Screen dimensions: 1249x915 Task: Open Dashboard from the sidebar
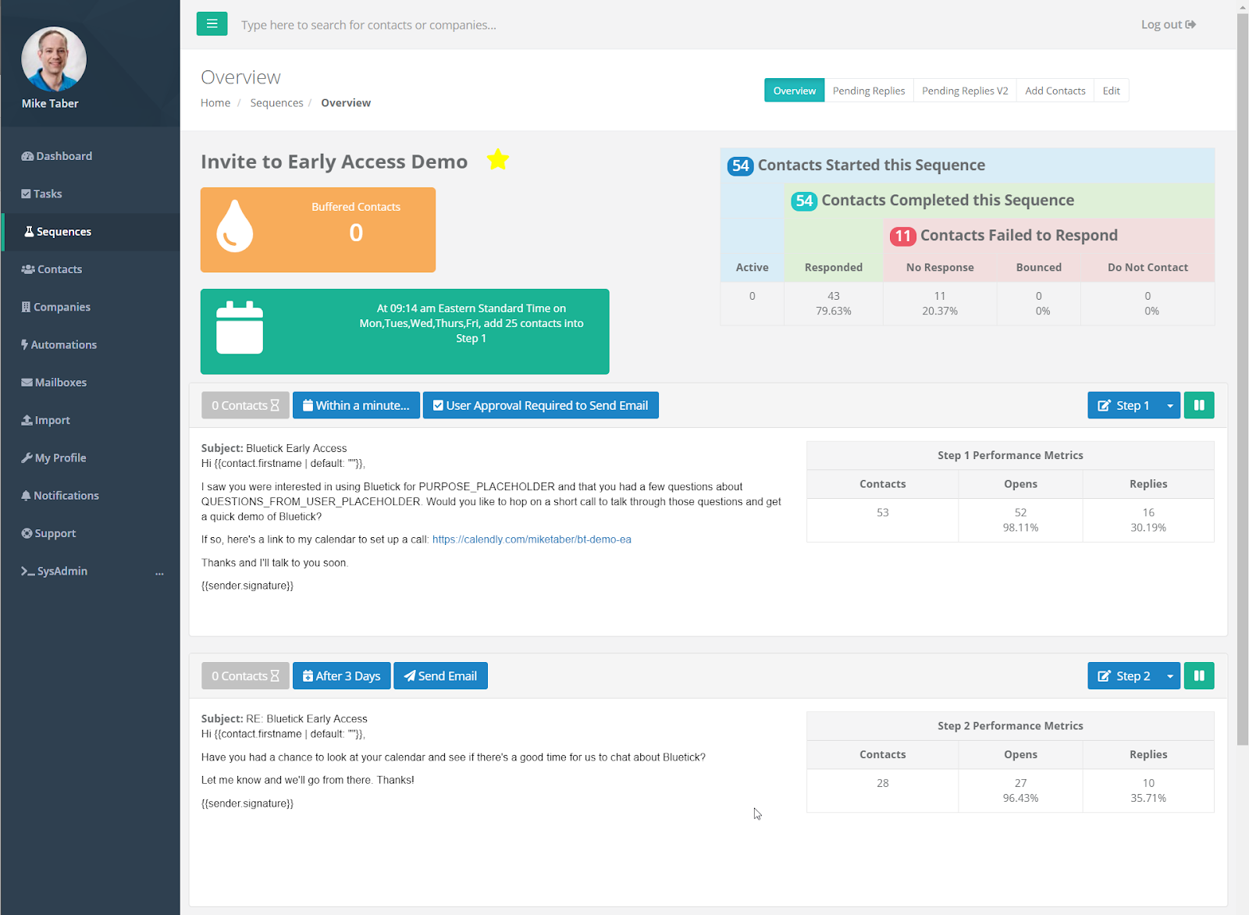pyautogui.click(x=57, y=156)
